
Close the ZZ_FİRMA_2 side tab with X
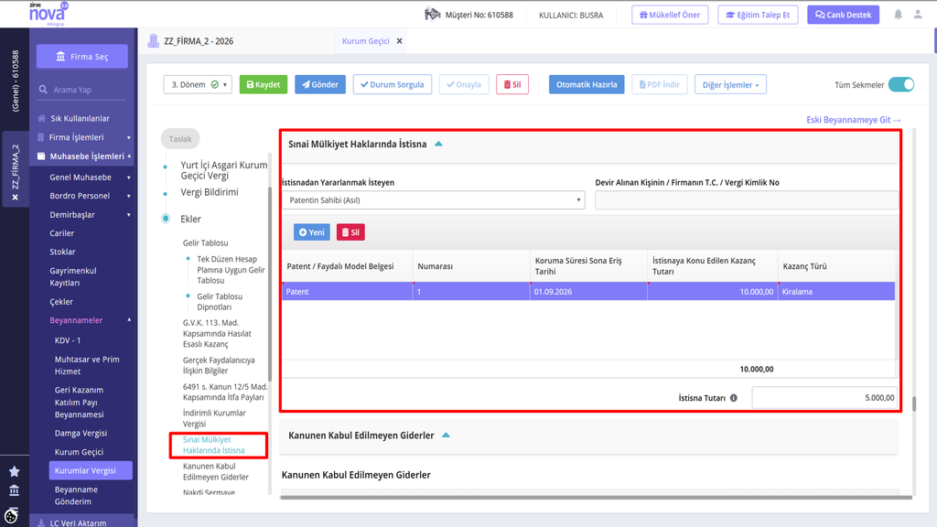pyautogui.click(x=15, y=198)
